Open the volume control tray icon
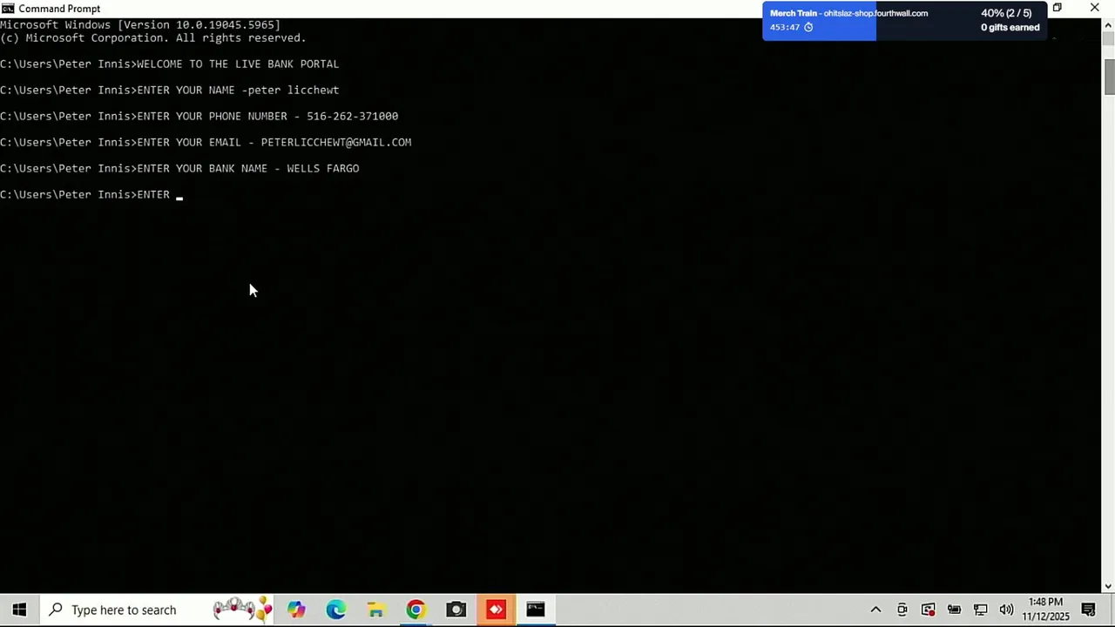Image resolution: width=1115 pixels, height=627 pixels. [x=1006, y=610]
